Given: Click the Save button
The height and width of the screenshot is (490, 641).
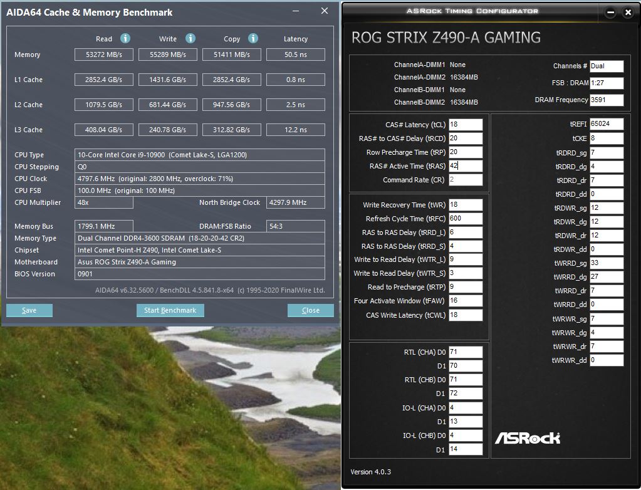Looking at the screenshot, I should click(29, 310).
